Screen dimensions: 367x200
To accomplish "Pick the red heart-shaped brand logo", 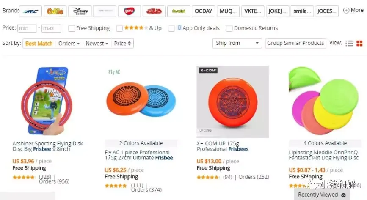I will [129, 11].
